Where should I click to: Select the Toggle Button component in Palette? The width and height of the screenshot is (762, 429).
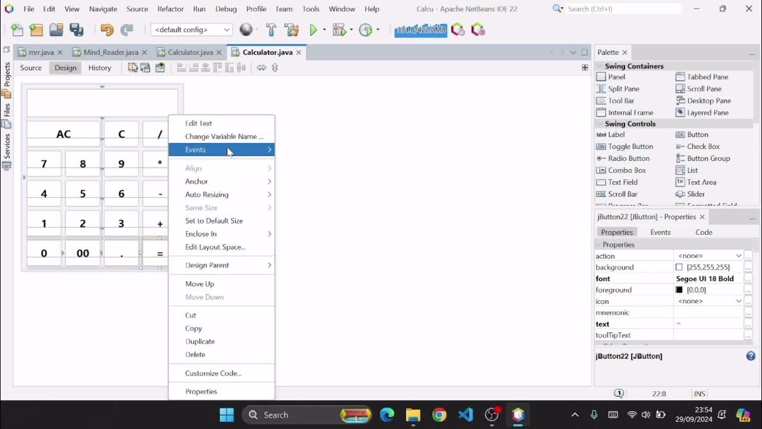(624, 147)
